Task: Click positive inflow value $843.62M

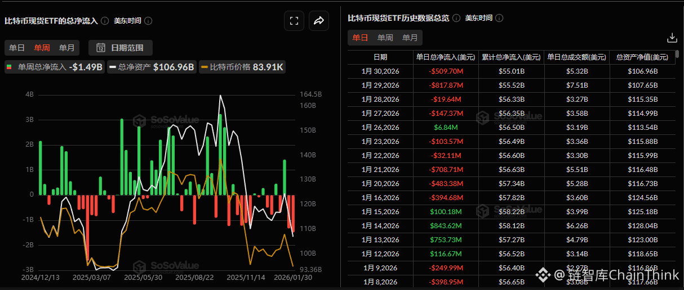Action: (x=446, y=226)
